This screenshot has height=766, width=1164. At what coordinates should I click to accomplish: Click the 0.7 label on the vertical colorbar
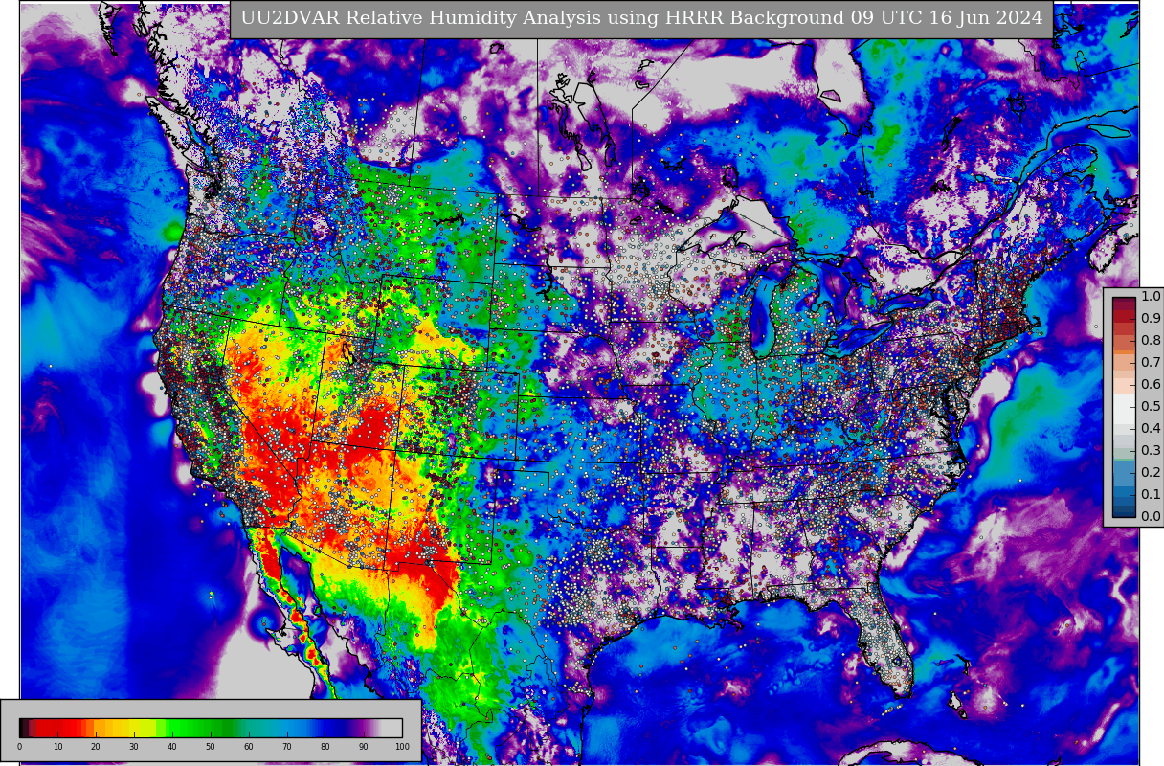coord(1151,362)
